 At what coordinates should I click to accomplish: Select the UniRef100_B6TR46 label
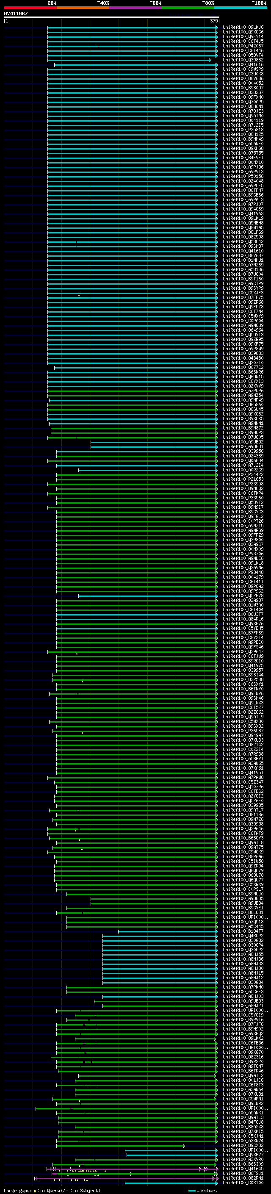[x=243, y=1071]
